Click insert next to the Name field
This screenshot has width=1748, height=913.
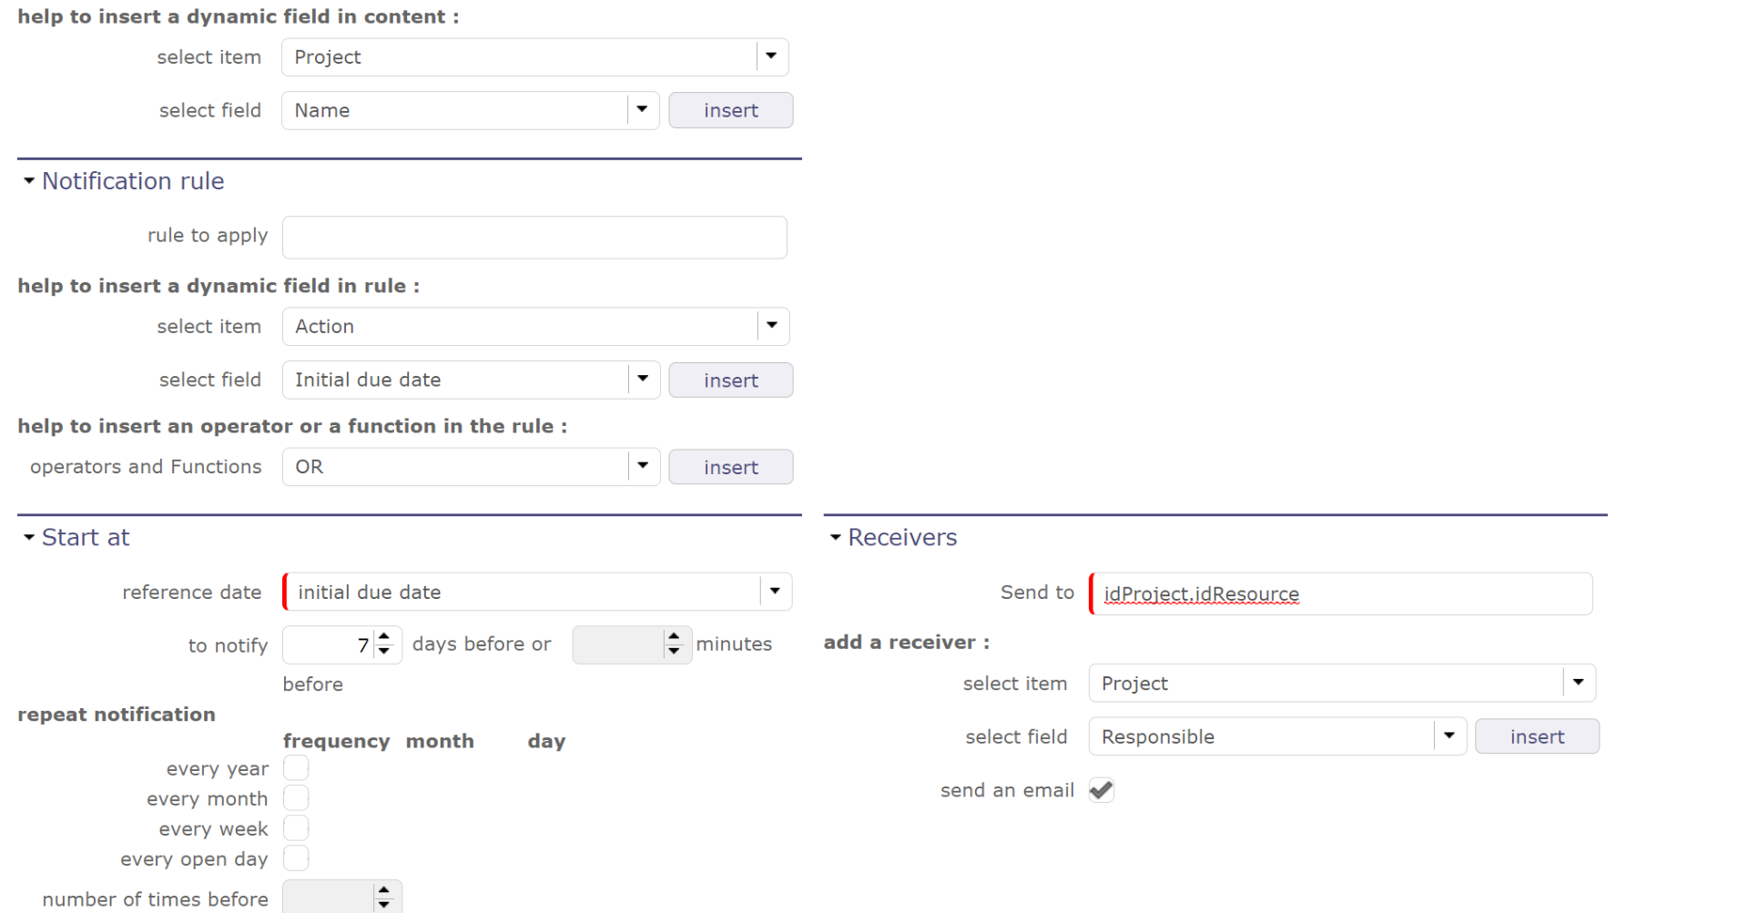tap(730, 110)
